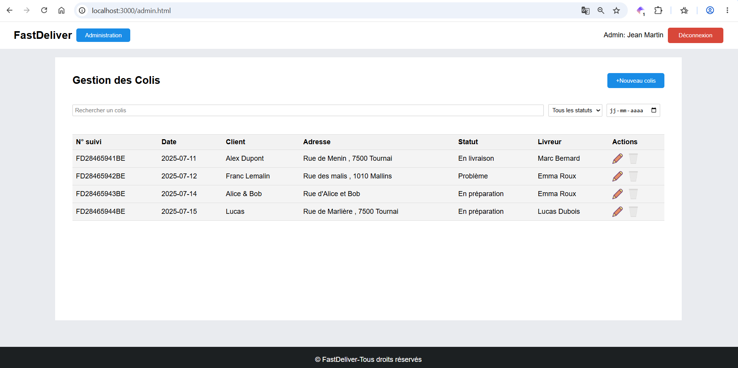Click the Gestion des Colis heading
The image size is (738, 368).
(116, 80)
